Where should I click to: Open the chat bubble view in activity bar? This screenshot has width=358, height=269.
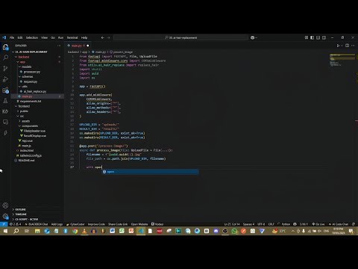(5, 122)
